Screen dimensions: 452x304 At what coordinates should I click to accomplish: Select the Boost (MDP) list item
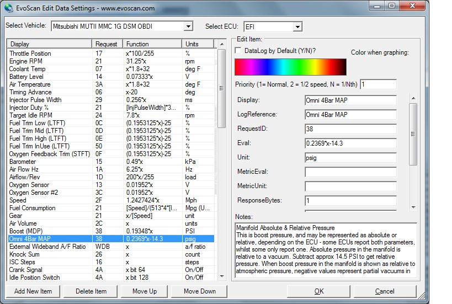coord(26,231)
